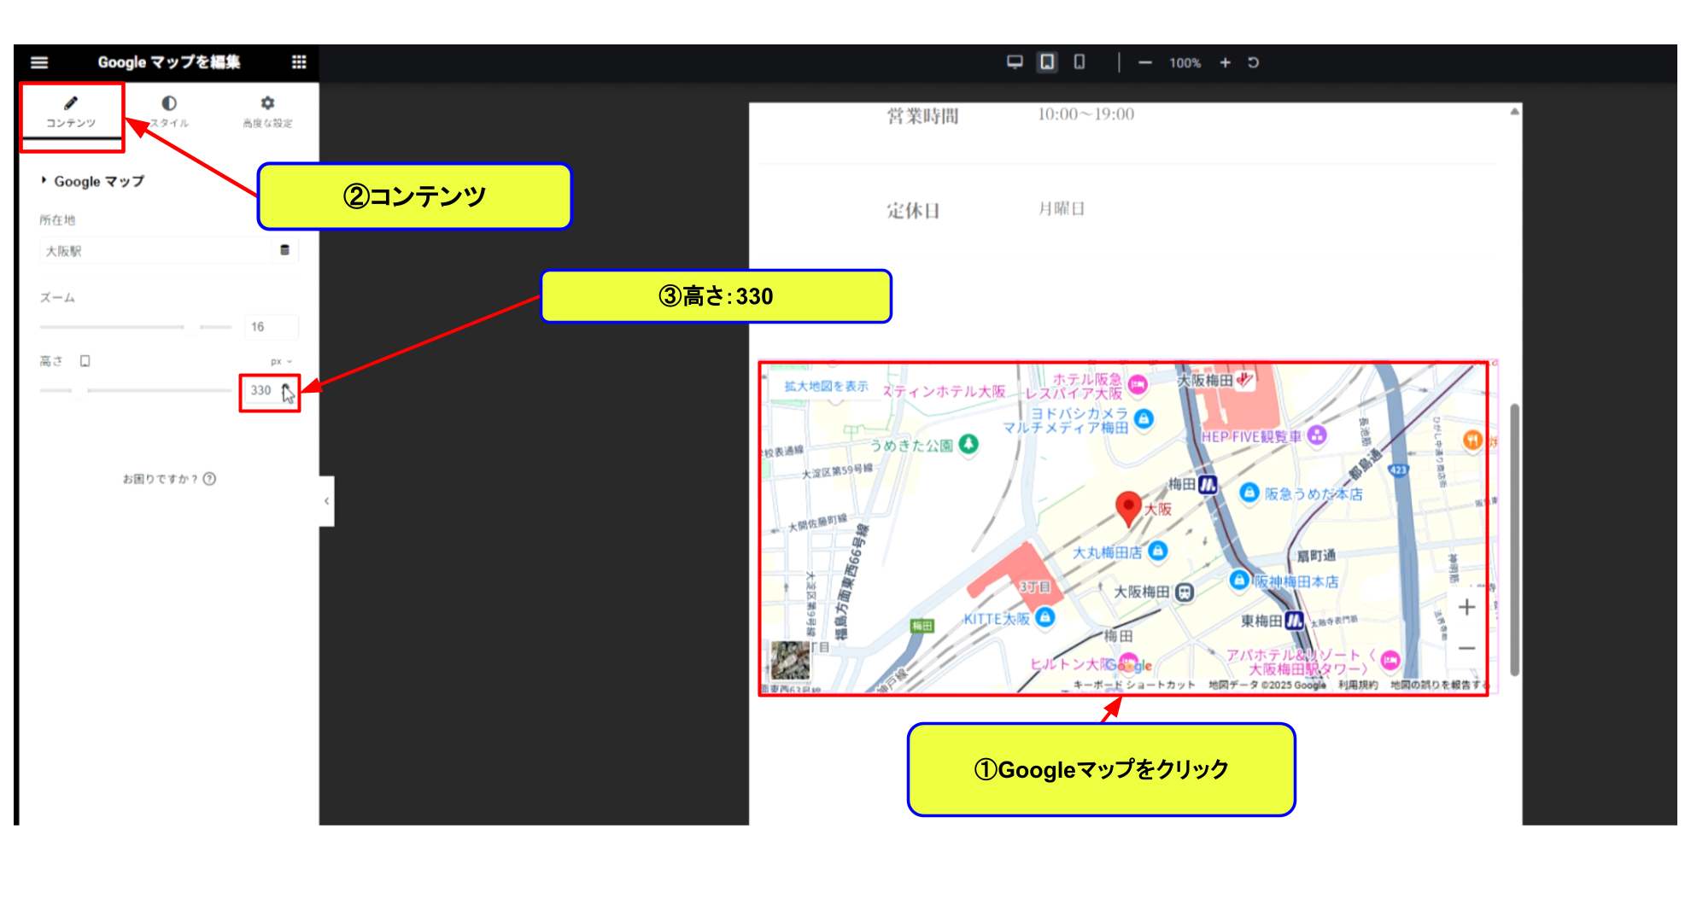The height and width of the screenshot is (922, 1691).
Task: Open the 高度な設定 tab
Action: pos(267,112)
